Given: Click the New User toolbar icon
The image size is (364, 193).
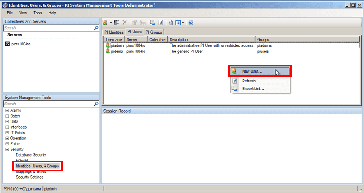Looking at the screenshot, I should [105, 23].
